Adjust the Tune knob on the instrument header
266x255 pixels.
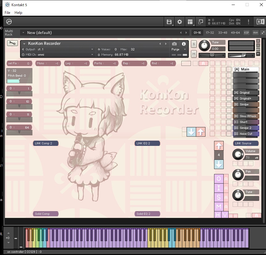[x=204, y=45]
